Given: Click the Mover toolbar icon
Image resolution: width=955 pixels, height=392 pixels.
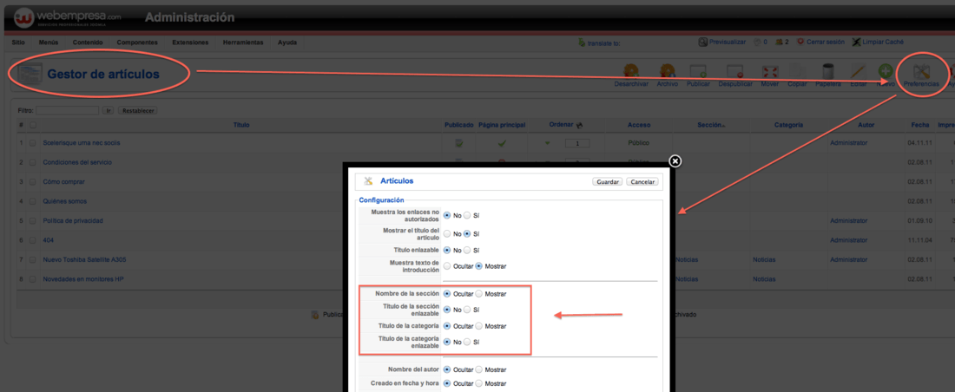Looking at the screenshot, I should [770, 70].
